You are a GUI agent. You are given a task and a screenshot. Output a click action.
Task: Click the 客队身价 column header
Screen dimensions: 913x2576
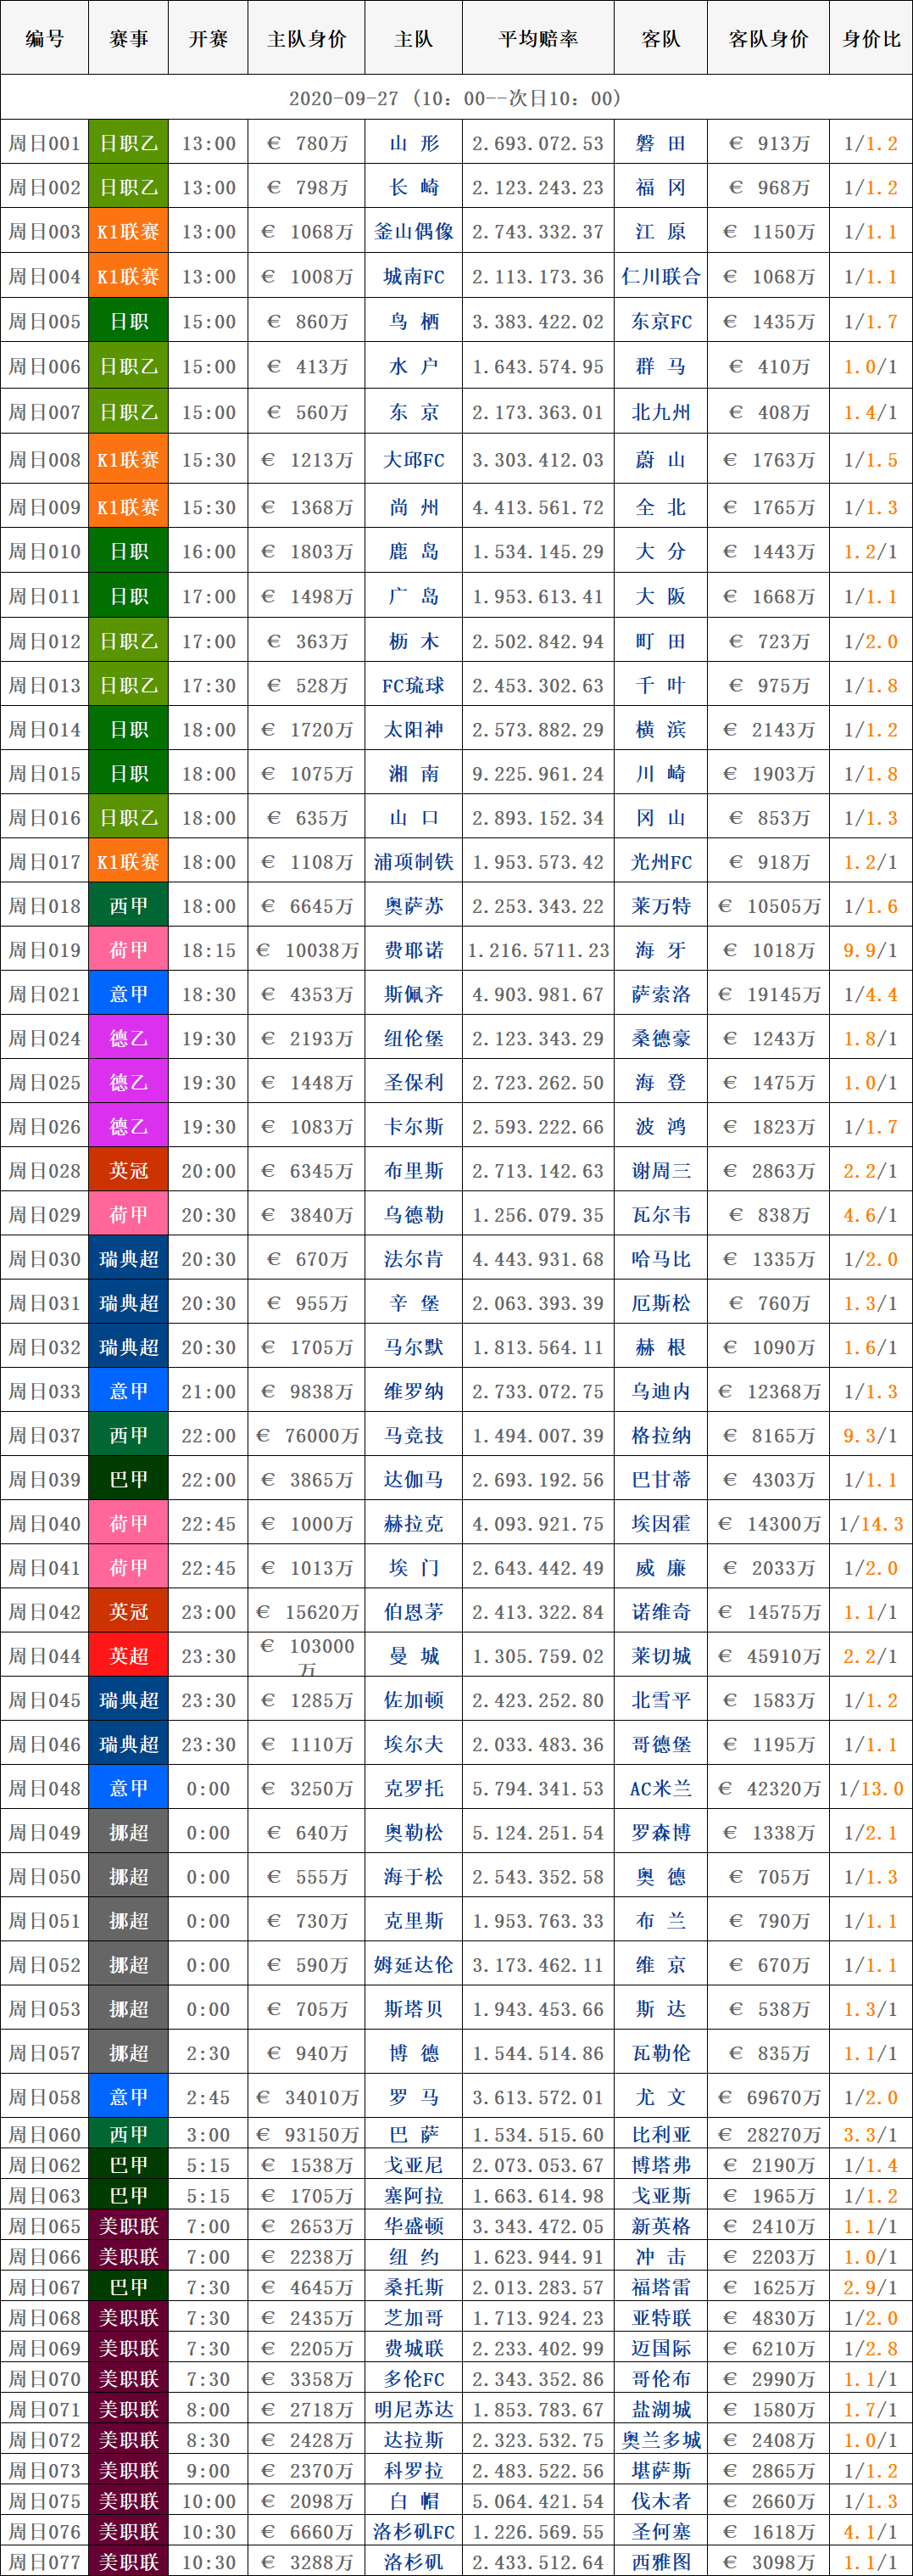pos(768,38)
